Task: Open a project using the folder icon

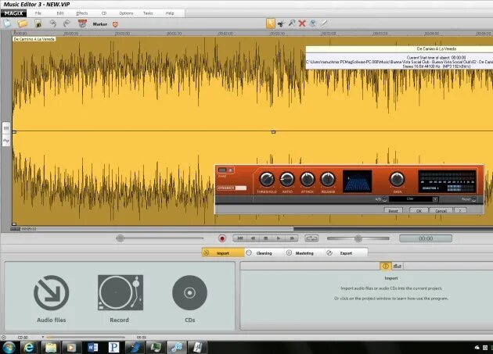Action: click(x=23, y=23)
